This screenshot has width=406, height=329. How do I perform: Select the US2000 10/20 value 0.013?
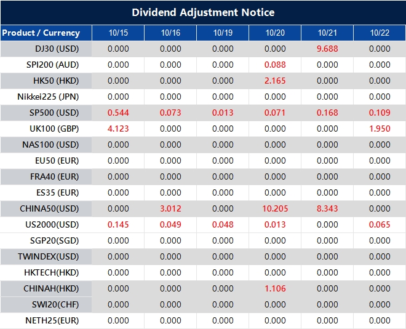point(275,224)
